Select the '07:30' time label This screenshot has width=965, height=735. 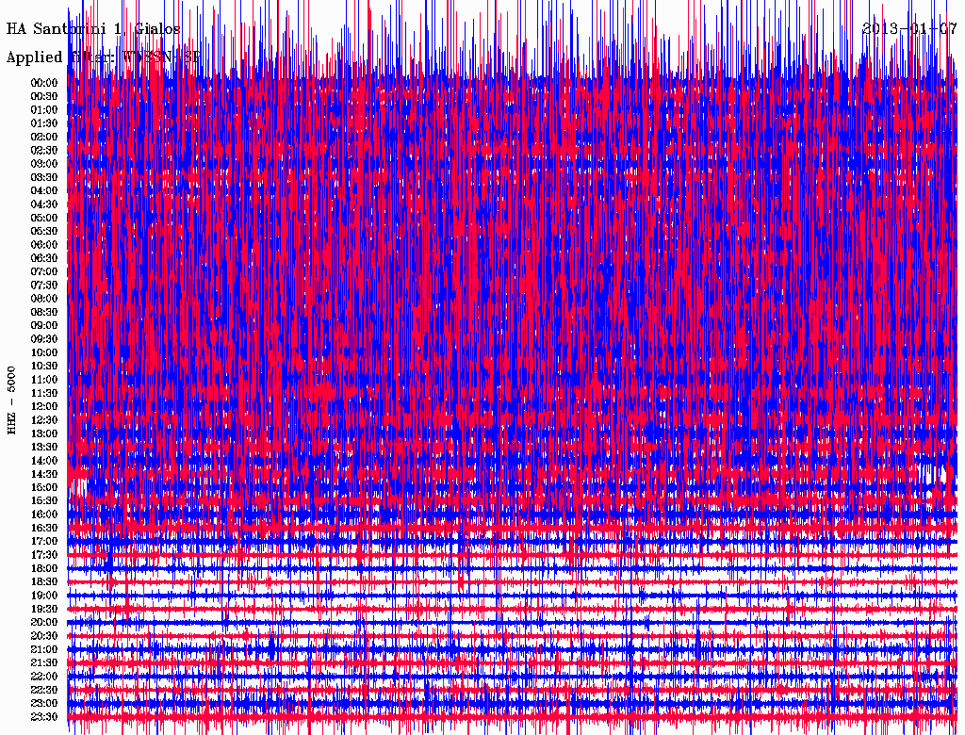(x=44, y=286)
